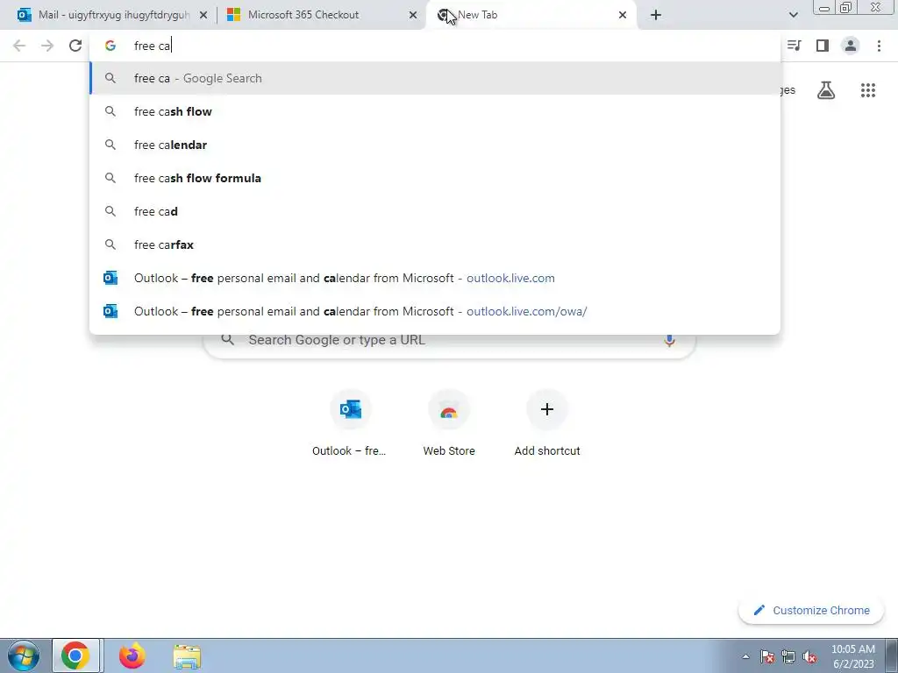Open the Windows Start menu
Image resolution: width=898 pixels, height=673 pixels.
[x=24, y=655]
